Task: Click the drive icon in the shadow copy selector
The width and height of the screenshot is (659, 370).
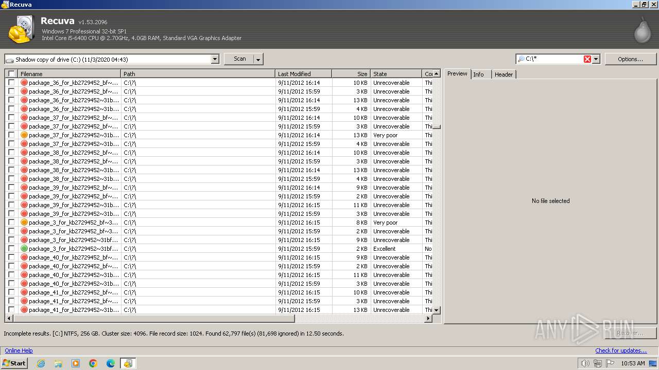Action: tap(10, 60)
